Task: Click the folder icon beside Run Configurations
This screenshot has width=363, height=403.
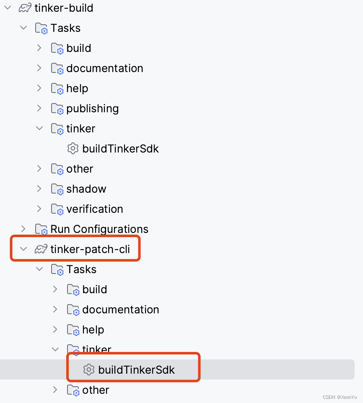Action: [x=41, y=229]
